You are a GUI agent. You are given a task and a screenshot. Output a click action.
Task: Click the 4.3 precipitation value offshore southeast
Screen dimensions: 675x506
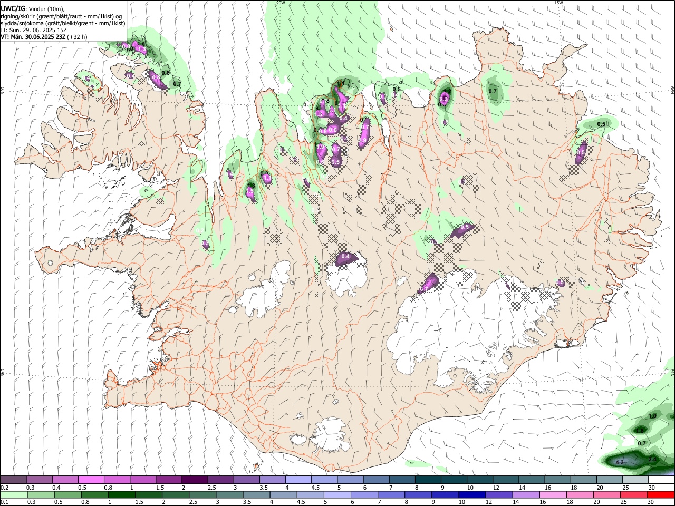[620, 462]
